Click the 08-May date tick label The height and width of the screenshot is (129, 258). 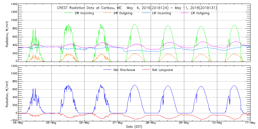pyautogui.click(x=151, y=123)
